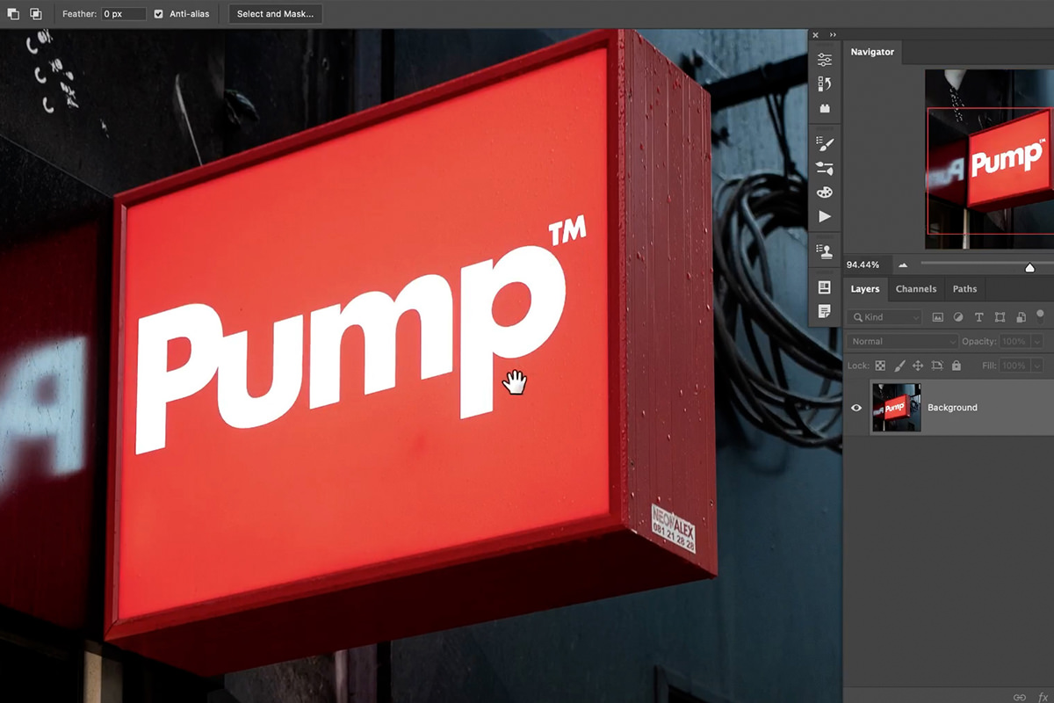Open the Libraries brick icon in dock
Viewport: 1054px width, 703px height.
825,108
